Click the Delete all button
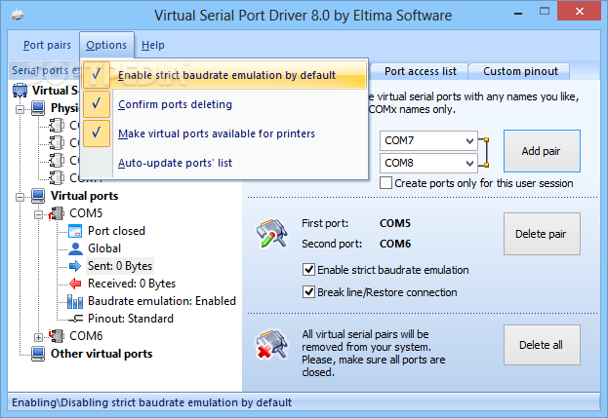The height and width of the screenshot is (418, 608). pos(542,345)
